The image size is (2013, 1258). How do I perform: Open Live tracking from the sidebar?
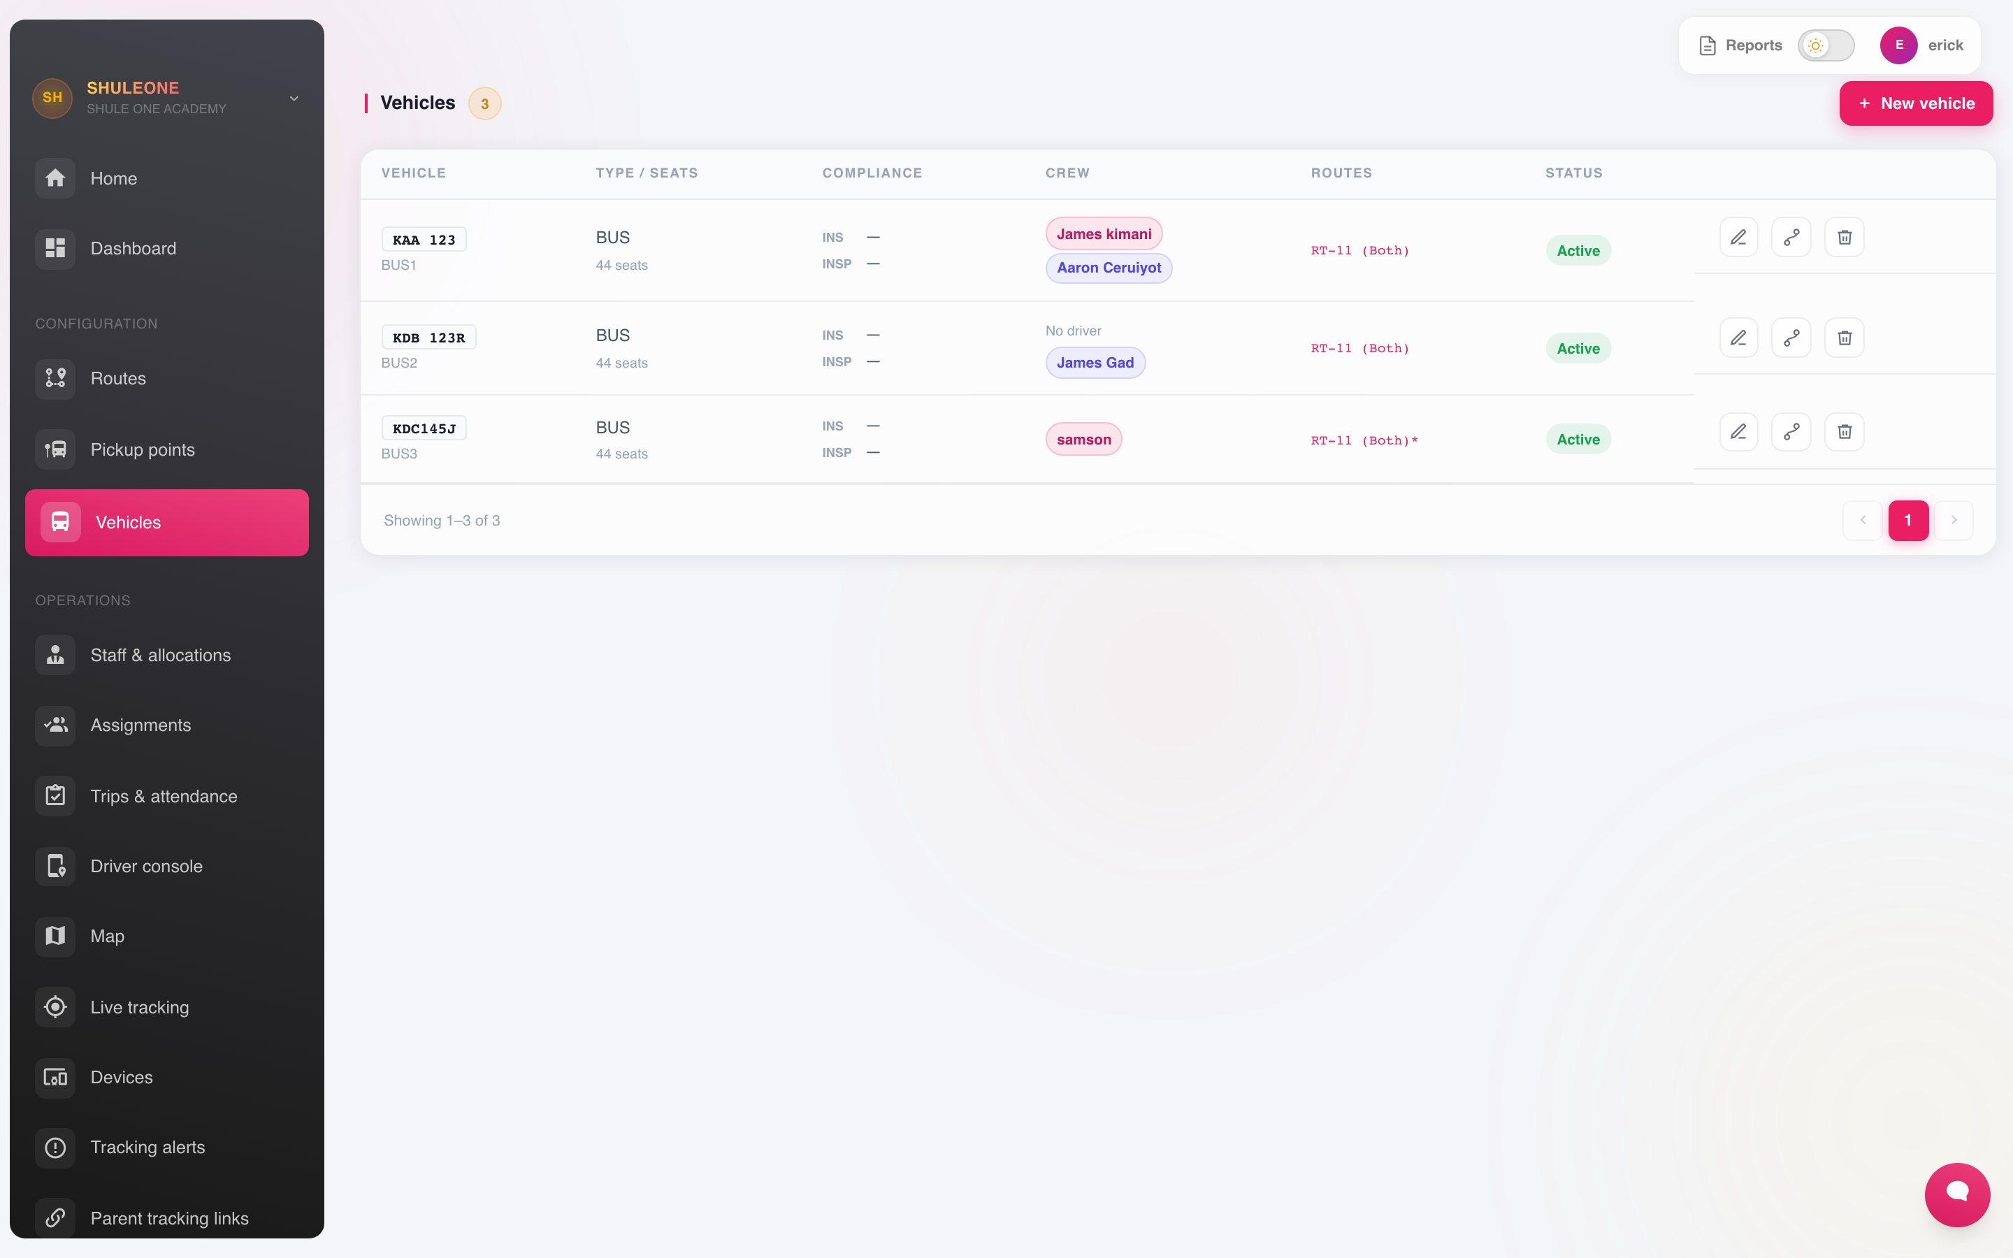click(166, 1006)
